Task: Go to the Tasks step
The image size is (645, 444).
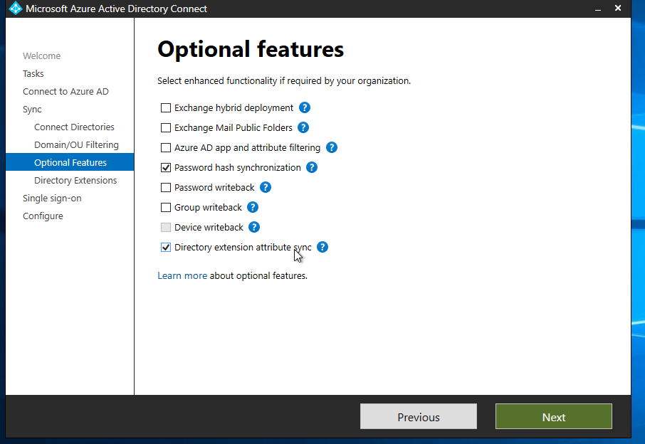Action: click(33, 73)
